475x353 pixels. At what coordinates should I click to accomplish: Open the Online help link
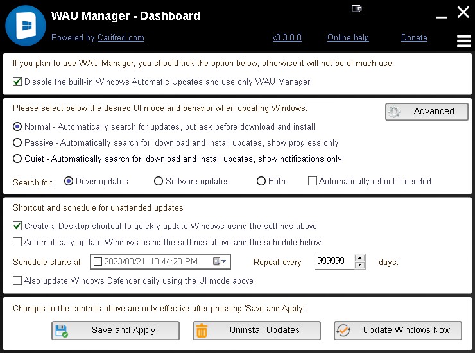348,38
